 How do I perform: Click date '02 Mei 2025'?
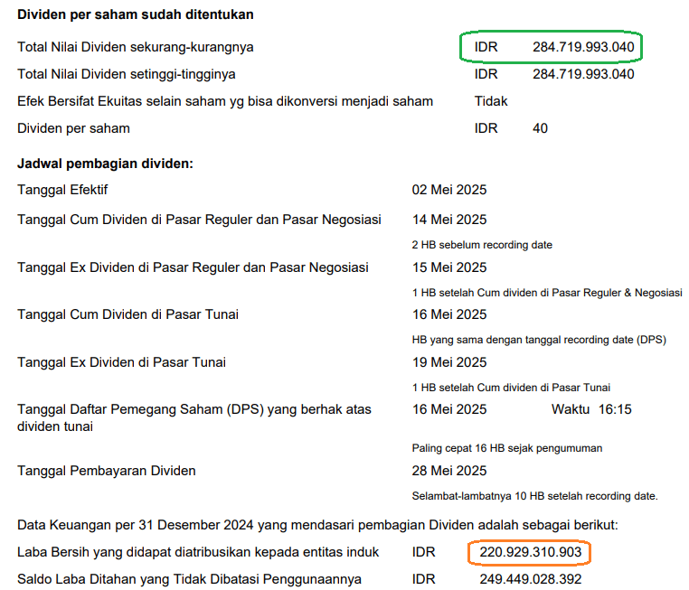(449, 190)
